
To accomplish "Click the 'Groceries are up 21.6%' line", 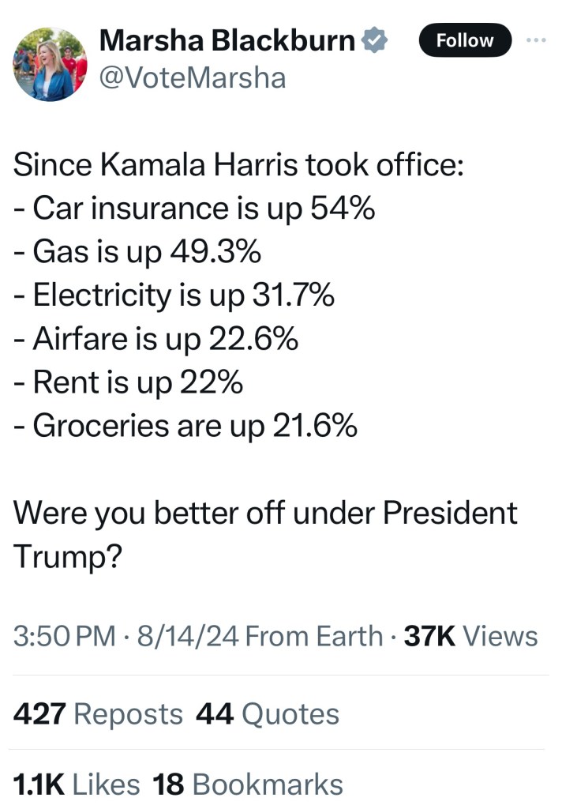I will click(185, 426).
